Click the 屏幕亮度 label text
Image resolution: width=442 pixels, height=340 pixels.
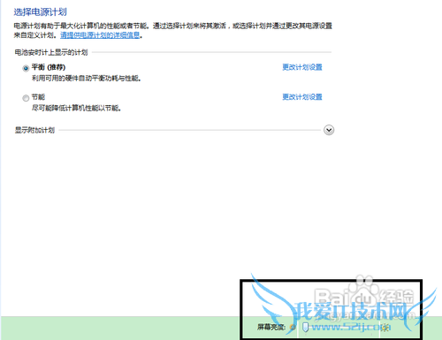[x=271, y=327]
